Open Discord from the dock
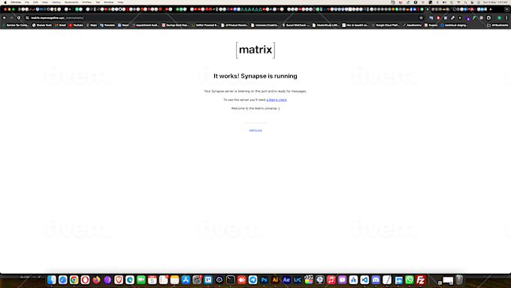 (376, 280)
